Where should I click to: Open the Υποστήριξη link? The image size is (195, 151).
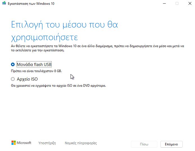click(47, 143)
